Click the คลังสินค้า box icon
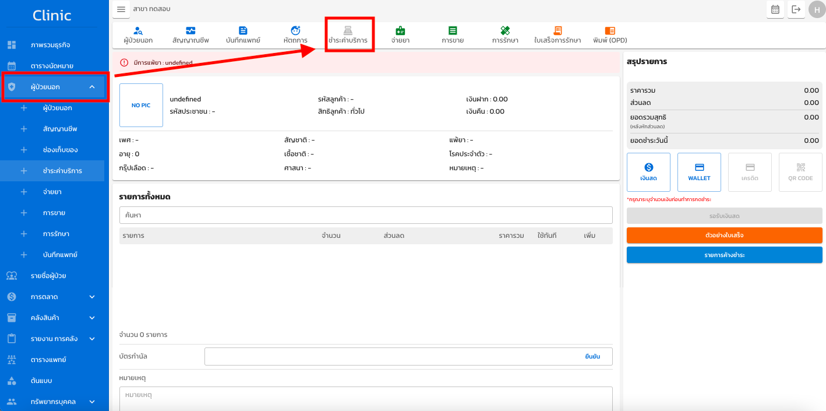826x411 pixels. (12, 318)
